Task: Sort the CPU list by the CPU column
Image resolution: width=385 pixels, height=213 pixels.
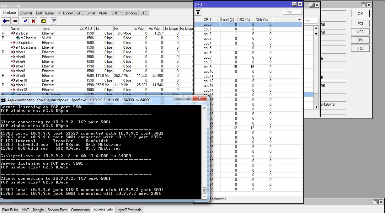Action: pyautogui.click(x=211, y=19)
